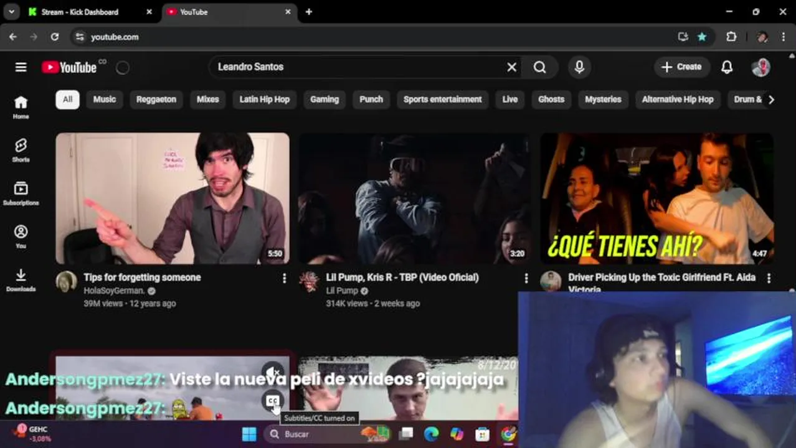The width and height of the screenshot is (796, 448).
Task: Click the bookmark star in the address bar
Action: 702,37
